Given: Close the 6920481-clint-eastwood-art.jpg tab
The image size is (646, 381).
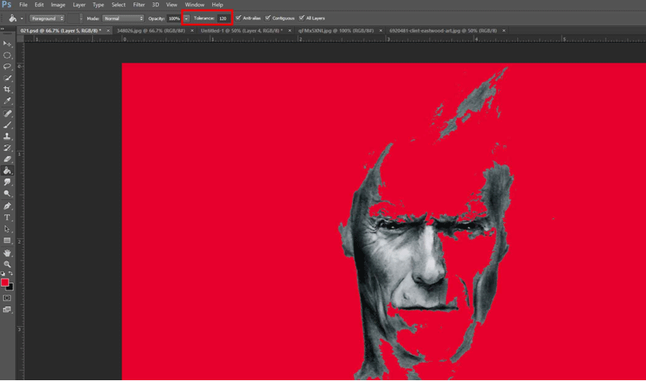Looking at the screenshot, I should 504,30.
